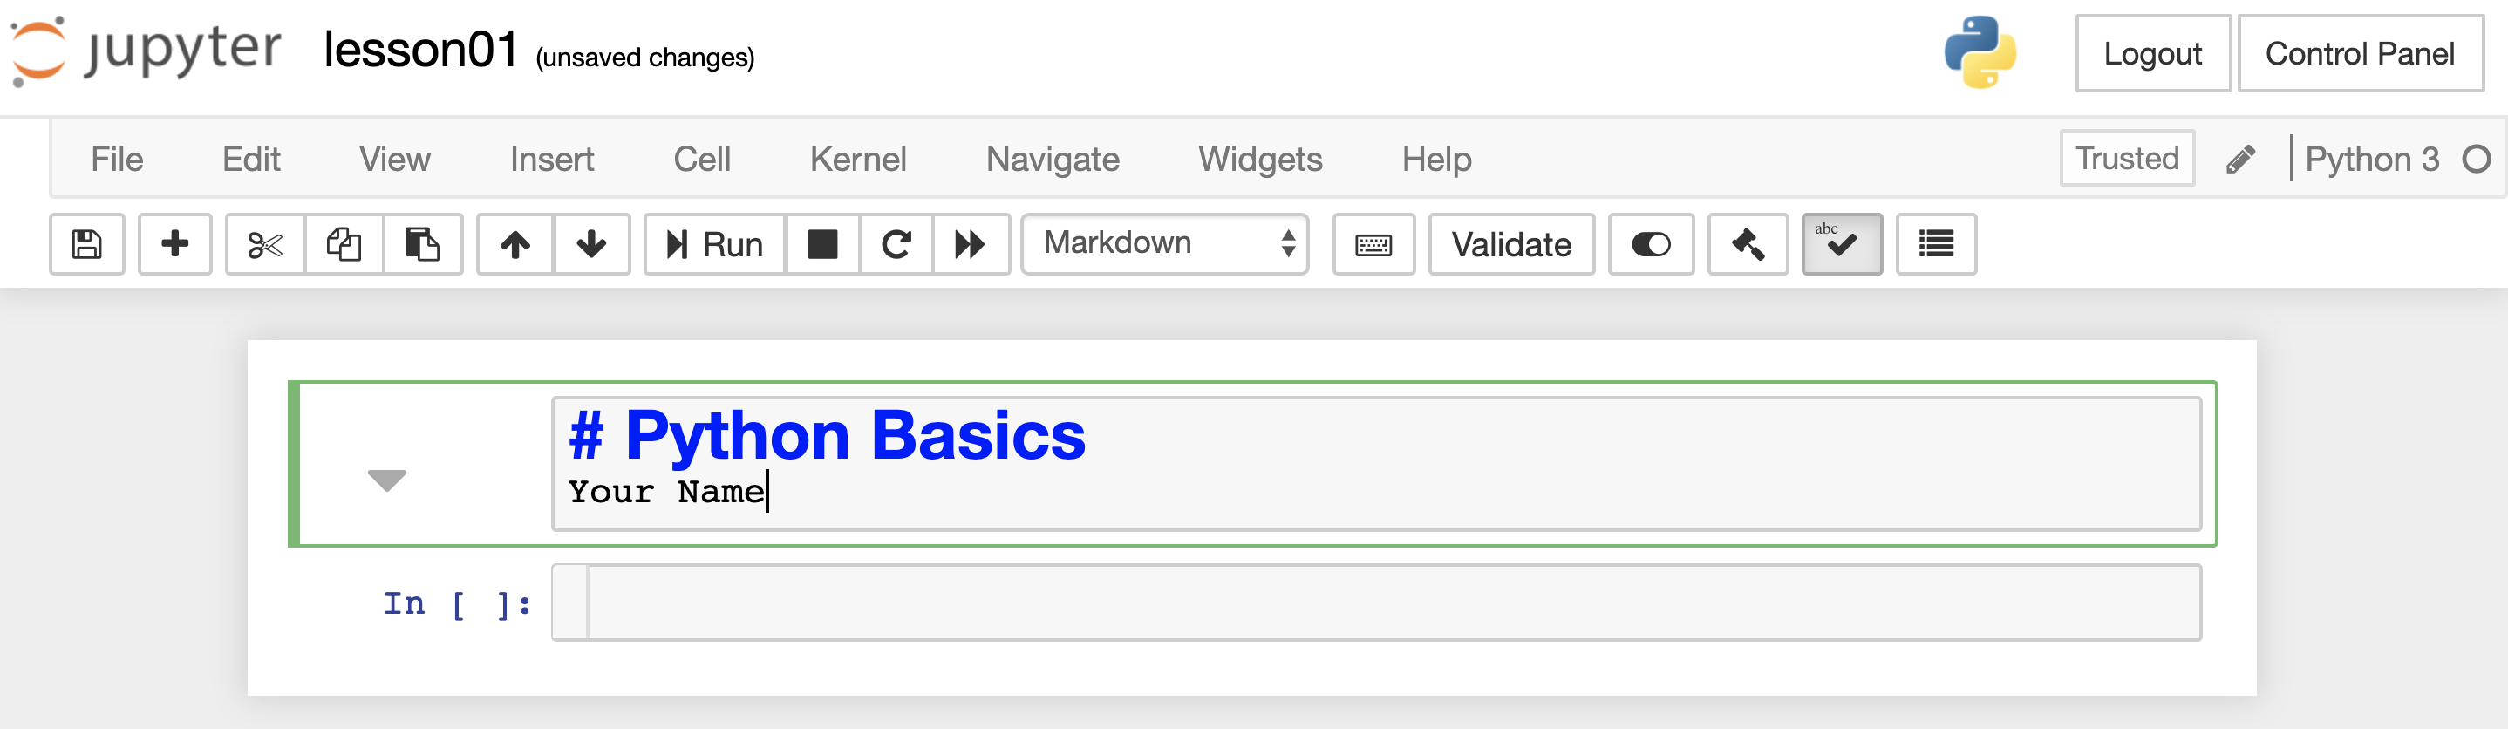Open the Navigate menu
This screenshot has width=2508, height=729.
tap(1053, 159)
